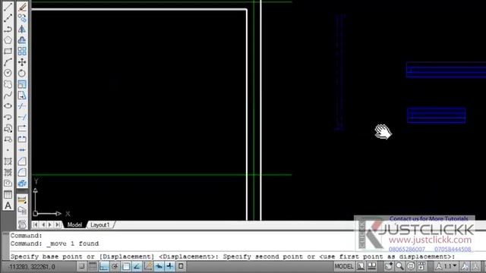The width and height of the screenshot is (486, 273).
Task: Select the Explode tool
Action: click(x=22, y=184)
